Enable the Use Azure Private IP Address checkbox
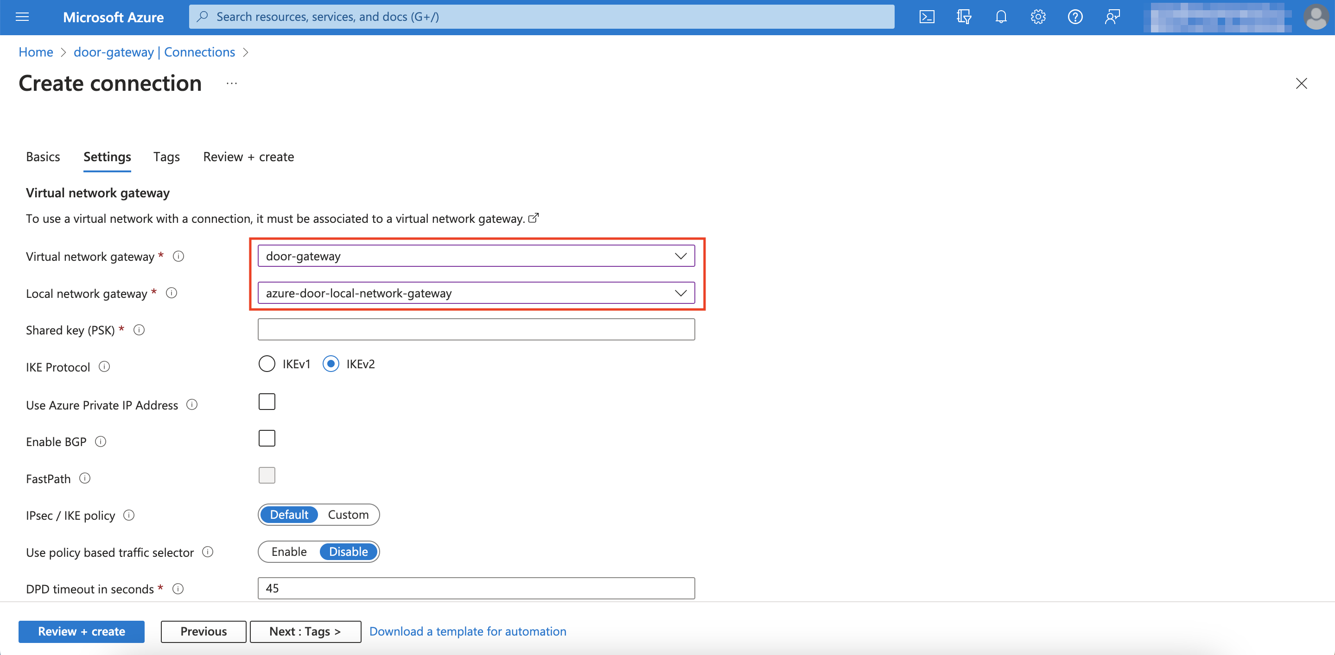The image size is (1335, 655). (267, 401)
